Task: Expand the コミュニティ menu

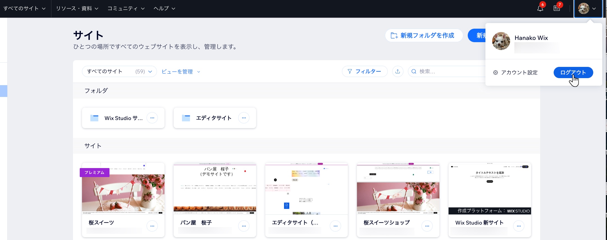Action: (x=126, y=8)
